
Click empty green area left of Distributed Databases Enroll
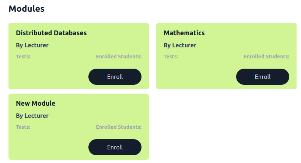(48, 77)
